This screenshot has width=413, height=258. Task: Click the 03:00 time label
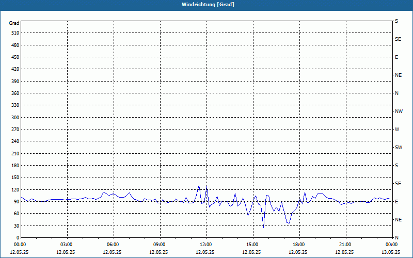(x=68, y=245)
